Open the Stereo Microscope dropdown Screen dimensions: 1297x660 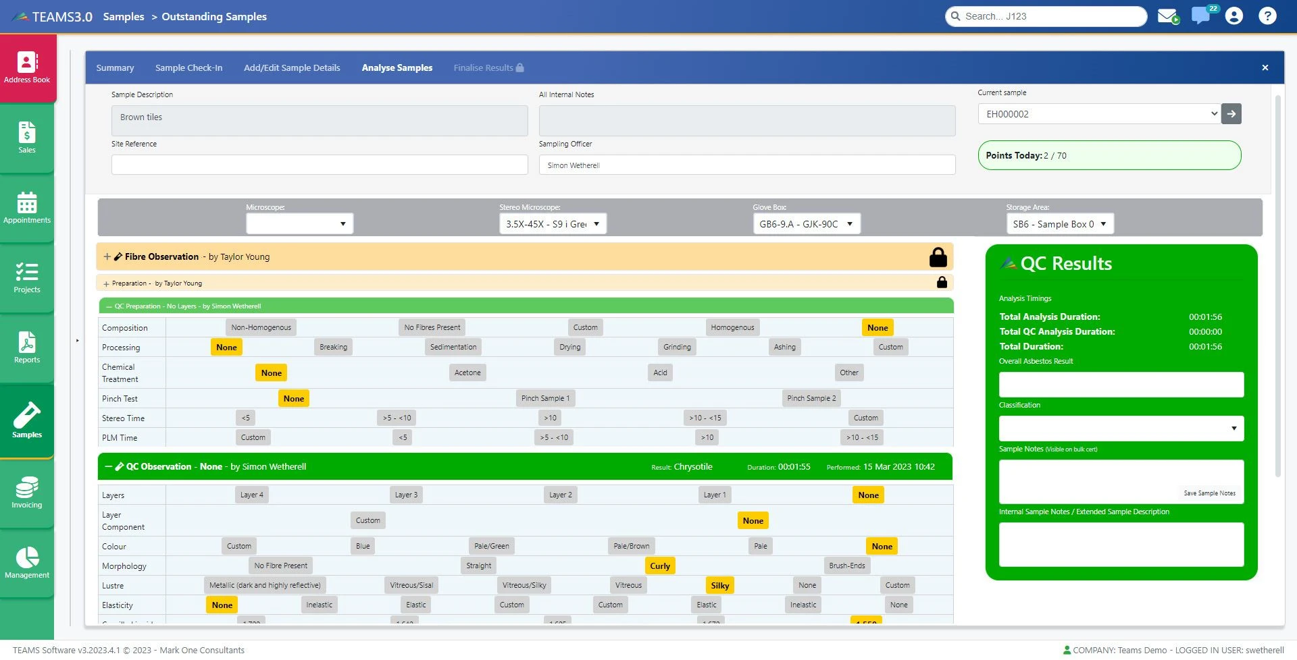(x=553, y=224)
